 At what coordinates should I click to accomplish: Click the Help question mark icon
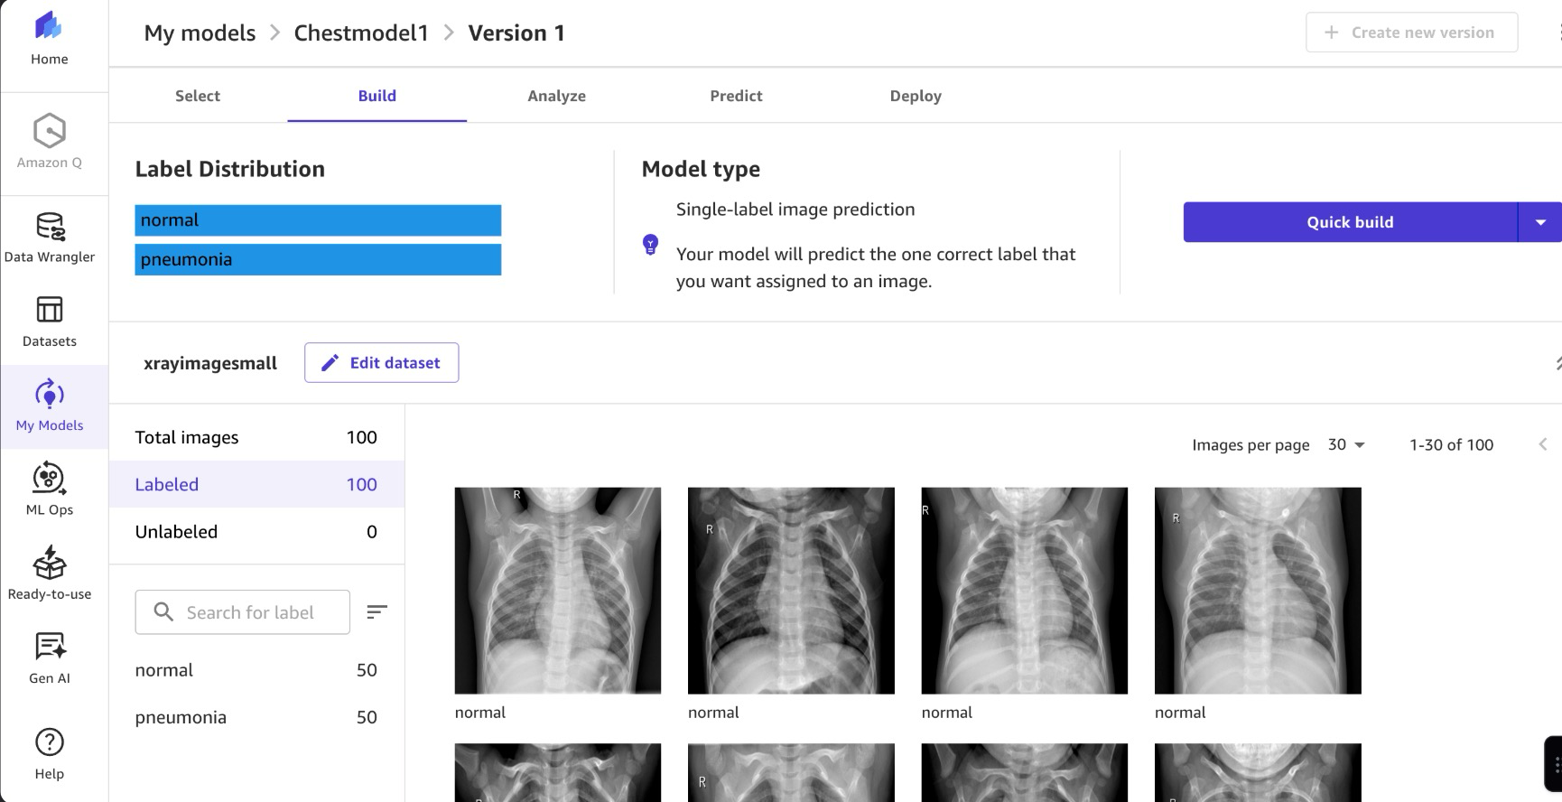tap(50, 742)
